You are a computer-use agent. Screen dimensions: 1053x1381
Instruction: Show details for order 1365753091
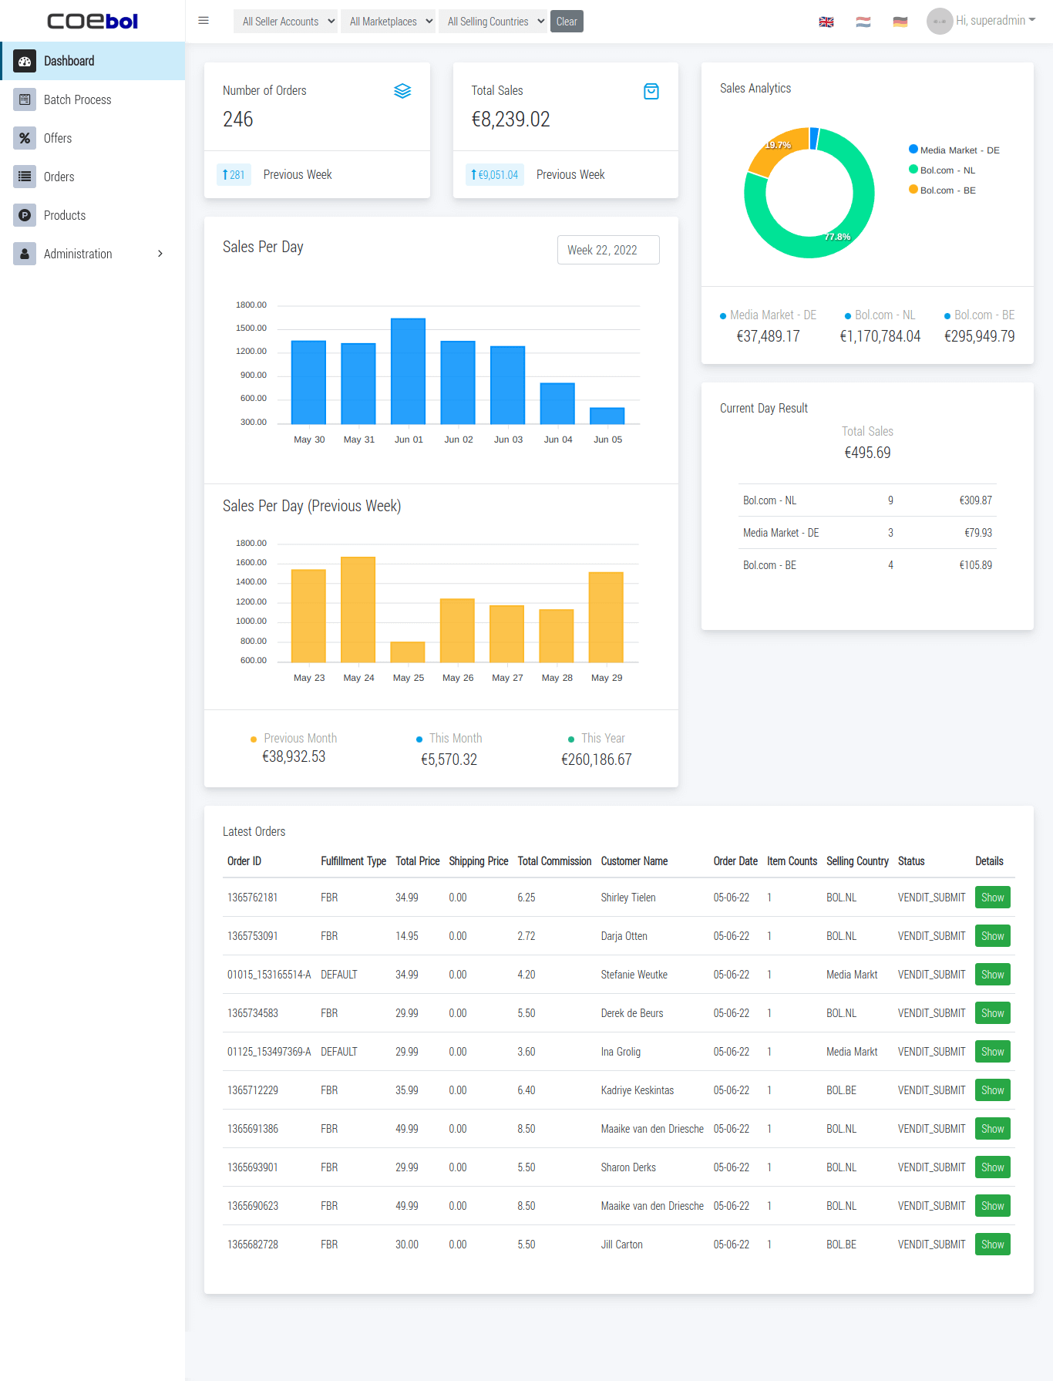[x=993, y=936]
